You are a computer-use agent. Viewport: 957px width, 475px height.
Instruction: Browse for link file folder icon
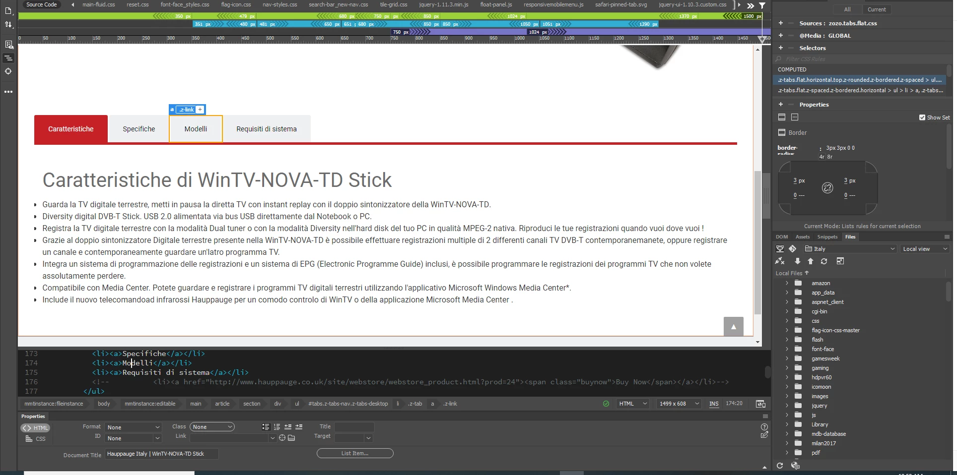coord(291,438)
